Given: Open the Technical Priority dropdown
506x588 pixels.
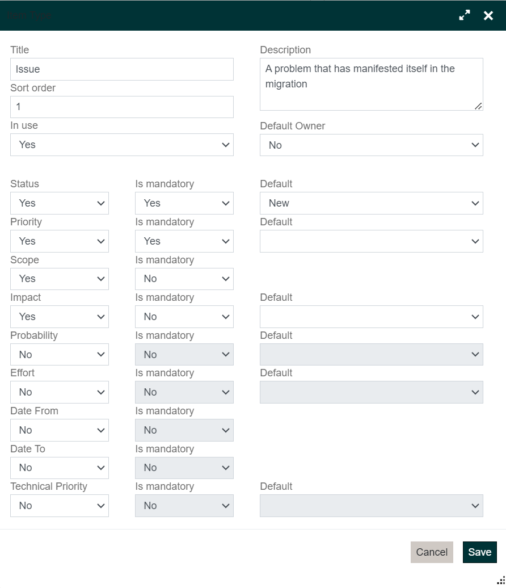Looking at the screenshot, I should 60,506.
